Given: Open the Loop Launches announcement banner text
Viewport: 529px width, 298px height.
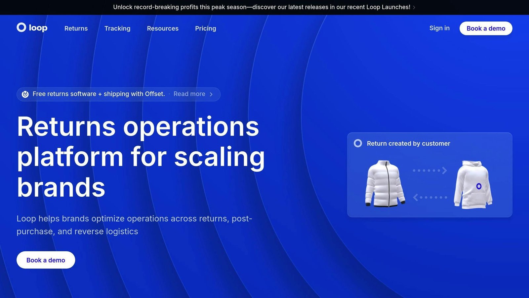Looking at the screenshot, I should point(262,7).
